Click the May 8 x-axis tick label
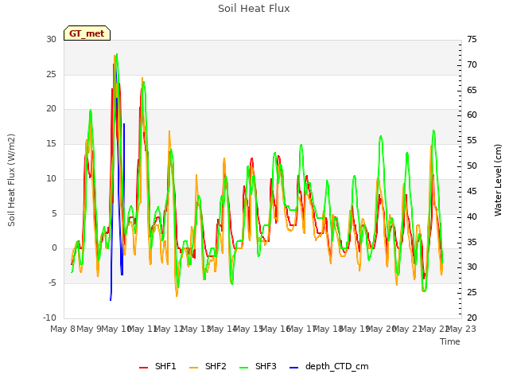509x382 pixels. pyautogui.click(x=63, y=329)
